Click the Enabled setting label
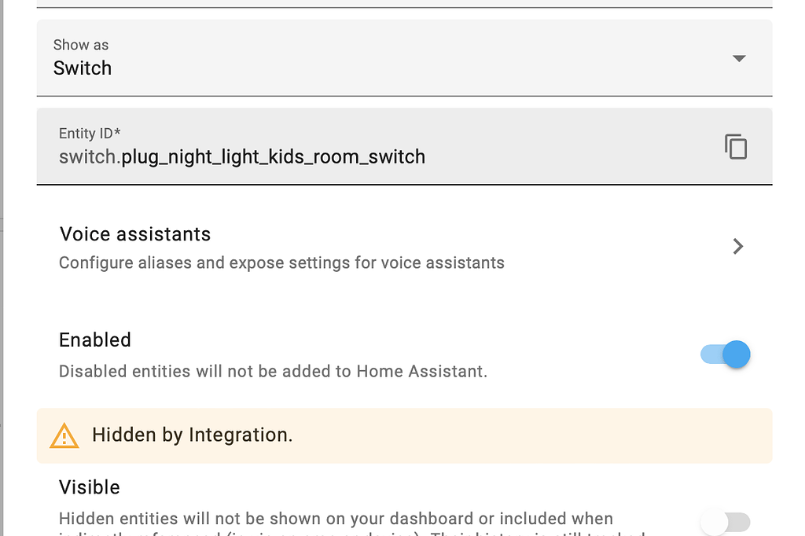The width and height of the screenshot is (805, 536). click(x=94, y=340)
